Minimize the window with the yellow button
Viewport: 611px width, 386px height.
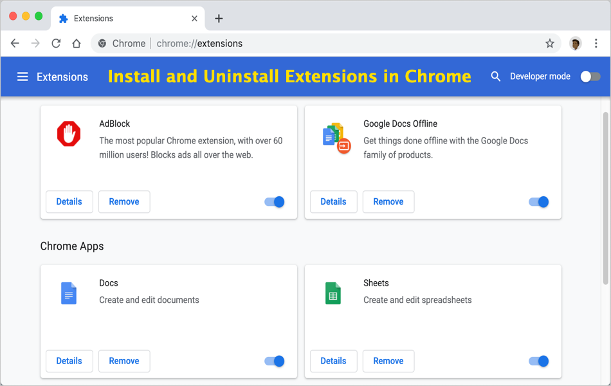click(26, 16)
